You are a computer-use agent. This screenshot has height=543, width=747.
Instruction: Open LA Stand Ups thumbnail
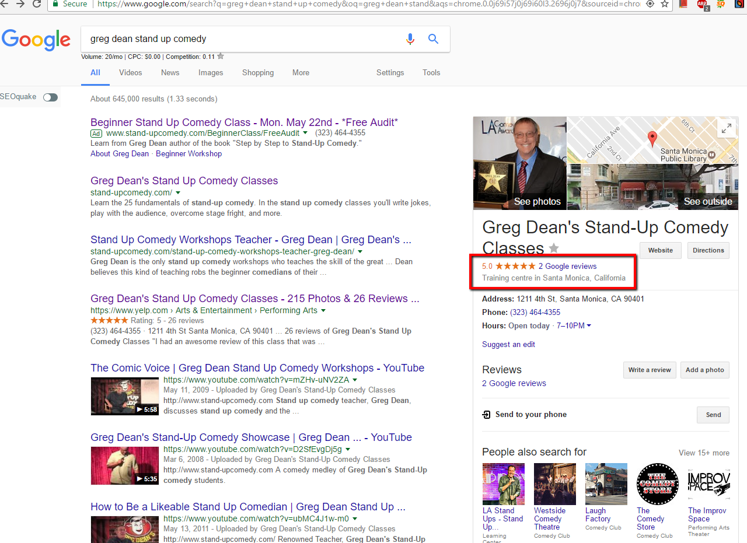click(x=503, y=484)
